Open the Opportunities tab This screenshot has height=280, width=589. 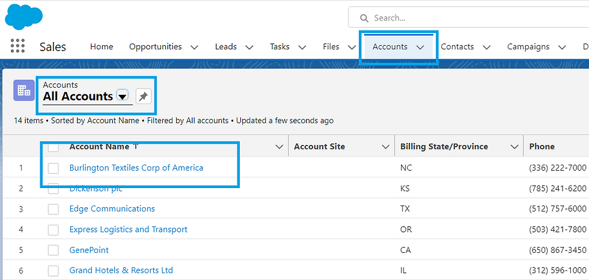(x=156, y=46)
